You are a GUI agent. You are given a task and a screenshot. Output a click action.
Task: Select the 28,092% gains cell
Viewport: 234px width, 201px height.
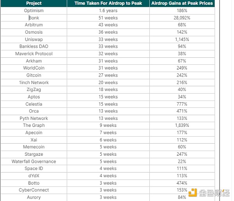tap(182, 18)
